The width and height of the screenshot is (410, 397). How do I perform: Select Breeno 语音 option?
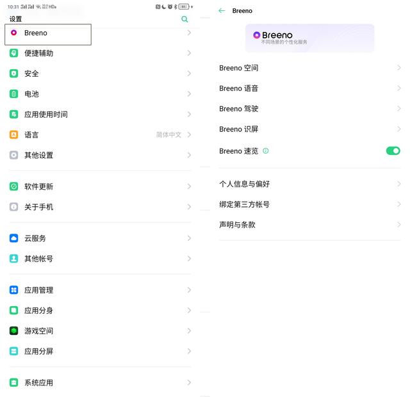[x=309, y=88]
